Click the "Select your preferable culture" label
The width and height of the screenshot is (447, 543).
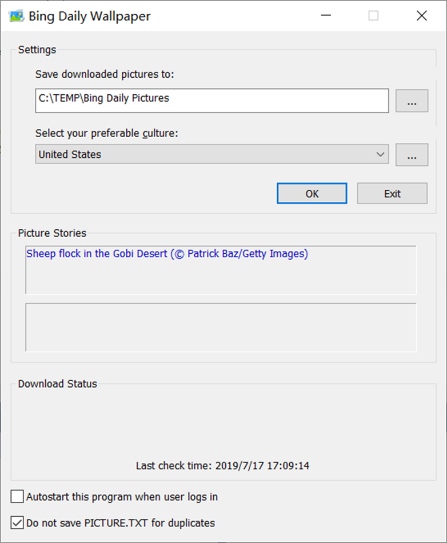click(x=107, y=133)
